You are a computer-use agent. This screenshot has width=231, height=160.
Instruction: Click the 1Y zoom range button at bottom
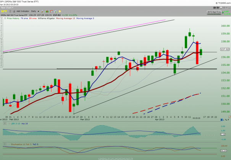103,159
